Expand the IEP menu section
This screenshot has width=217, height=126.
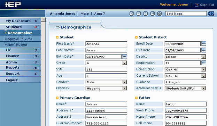(36, 50)
